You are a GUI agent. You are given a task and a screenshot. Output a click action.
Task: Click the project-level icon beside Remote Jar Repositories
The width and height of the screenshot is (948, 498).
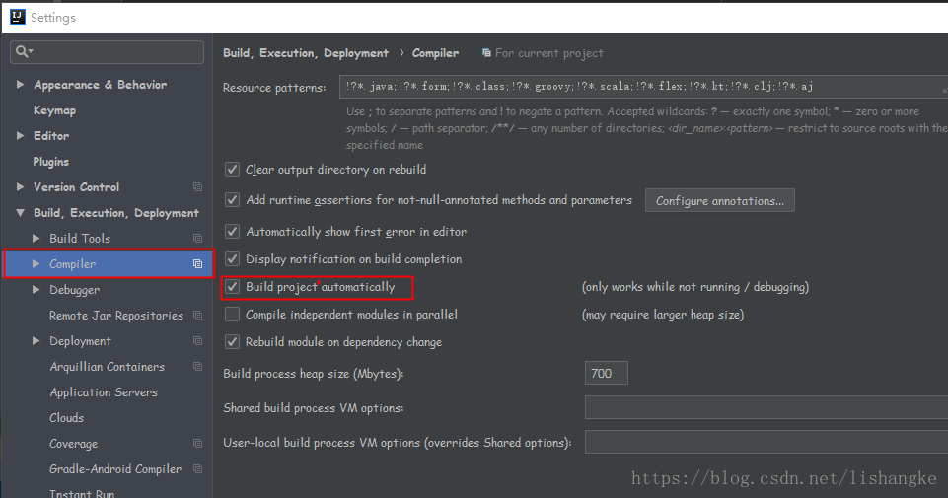(197, 315)
